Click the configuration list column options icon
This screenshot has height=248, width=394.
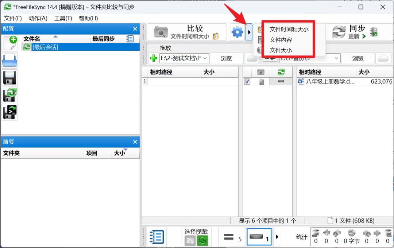tap(130, 39)
